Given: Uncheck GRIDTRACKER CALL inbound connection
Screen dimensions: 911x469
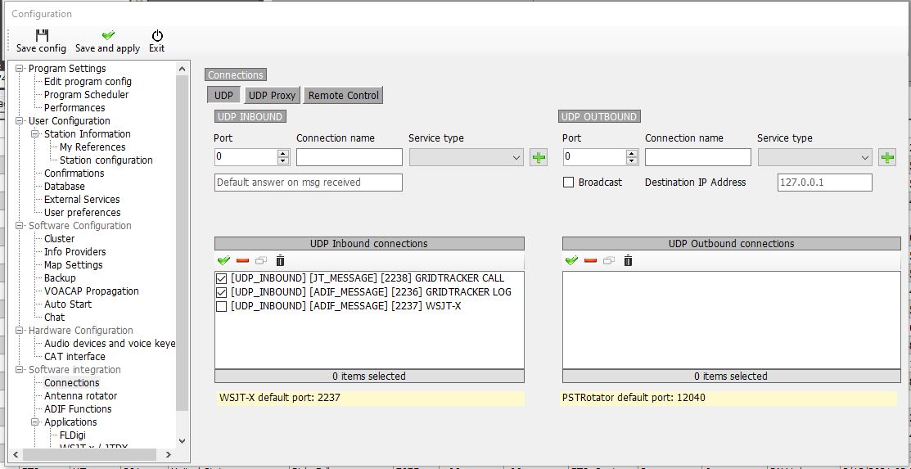Looking at the screenshot, I should (221, 278).
